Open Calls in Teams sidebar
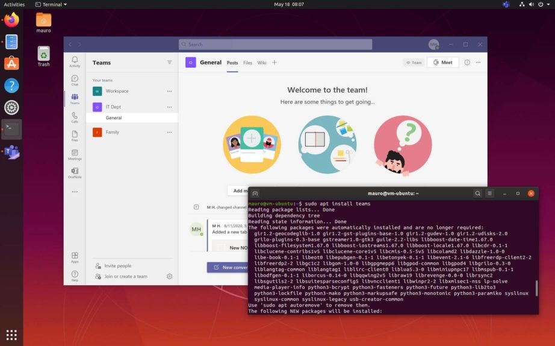This screenshot has height=346, width=555. pos(75,118)
